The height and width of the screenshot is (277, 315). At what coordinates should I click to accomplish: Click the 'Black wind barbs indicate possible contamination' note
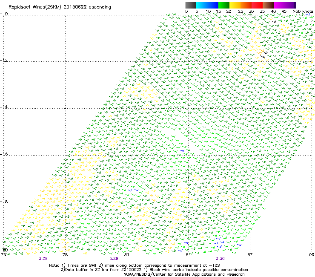[197, 270]
